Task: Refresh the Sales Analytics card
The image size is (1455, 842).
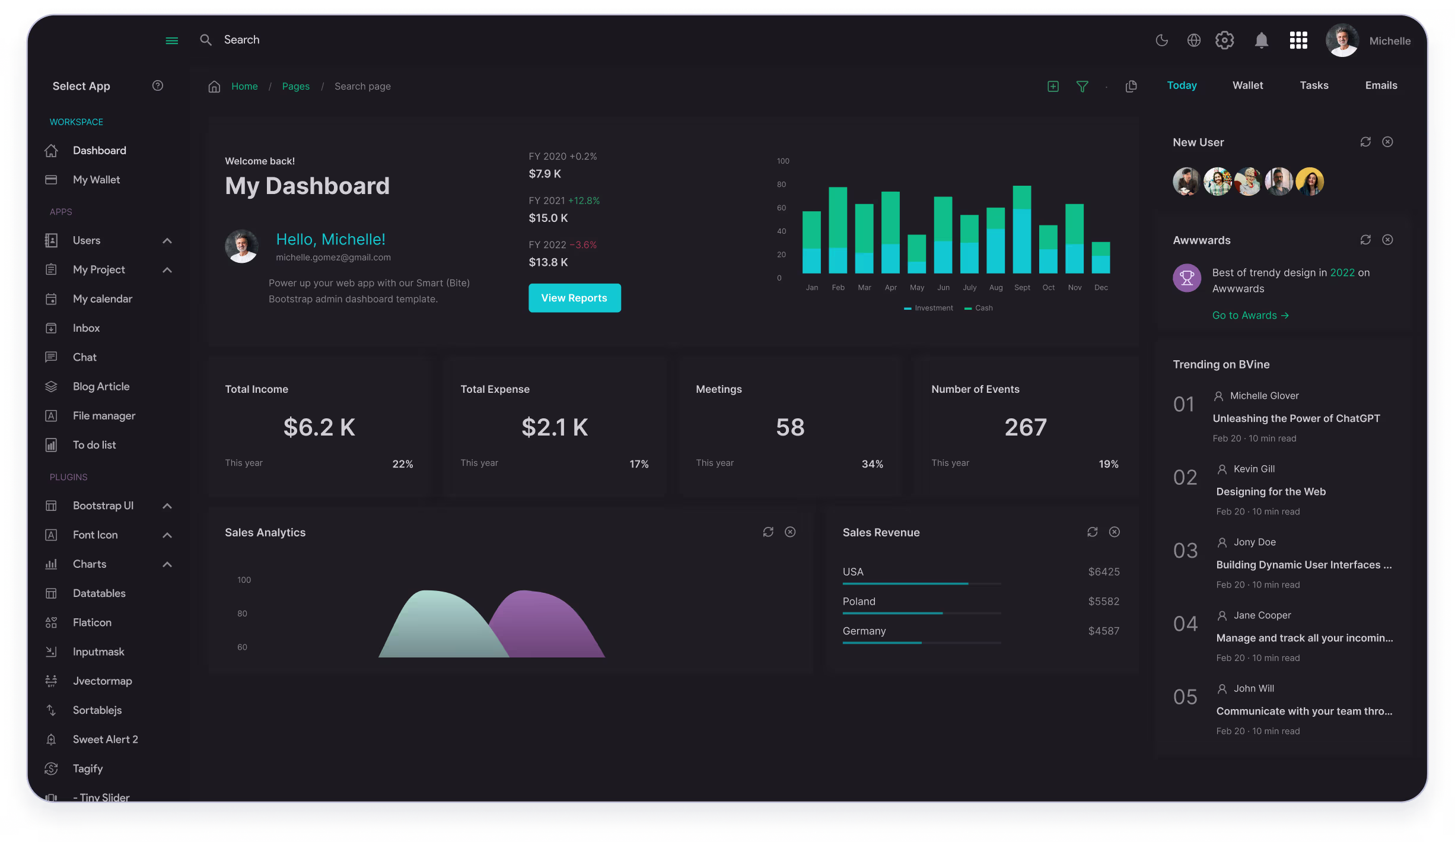Action: [x=768, y=532]
